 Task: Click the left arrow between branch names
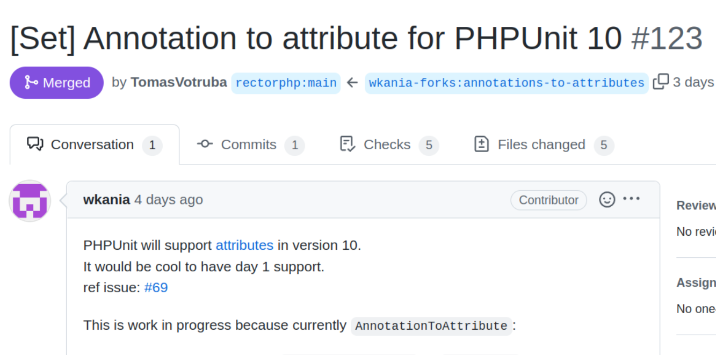tap(352, 83)
